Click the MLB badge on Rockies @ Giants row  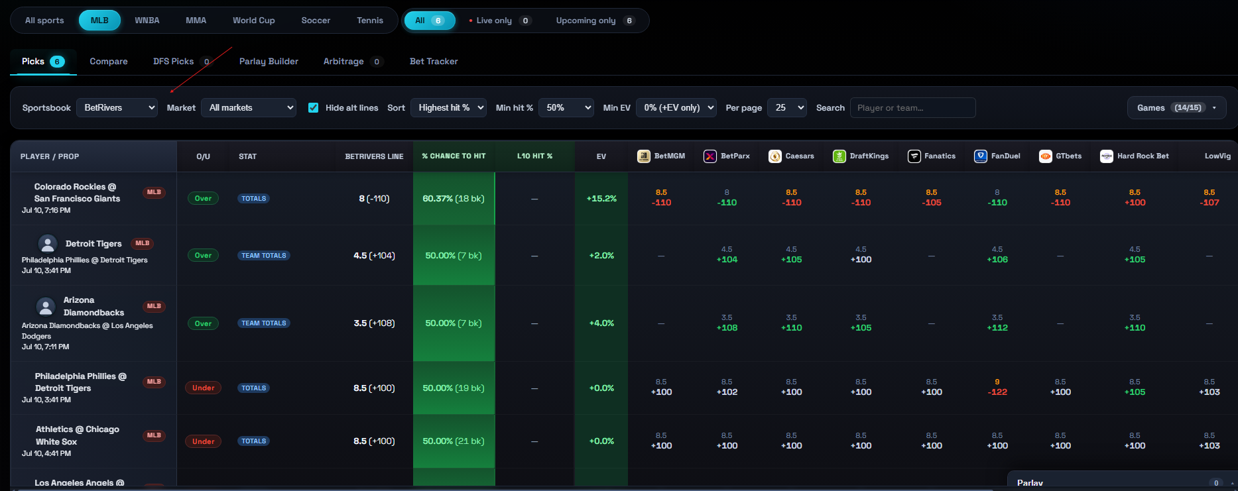154,192
